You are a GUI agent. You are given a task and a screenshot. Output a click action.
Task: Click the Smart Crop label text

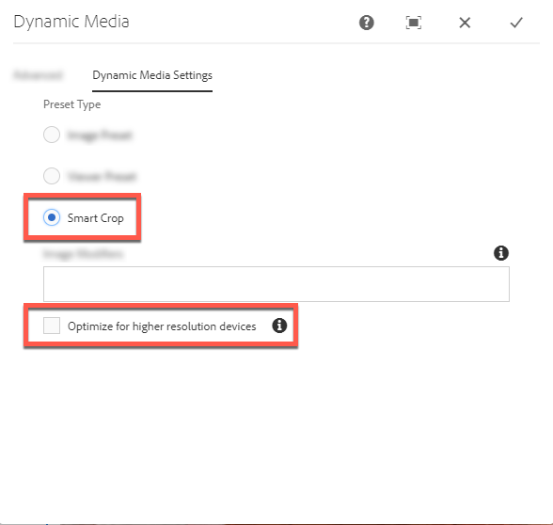96,218
